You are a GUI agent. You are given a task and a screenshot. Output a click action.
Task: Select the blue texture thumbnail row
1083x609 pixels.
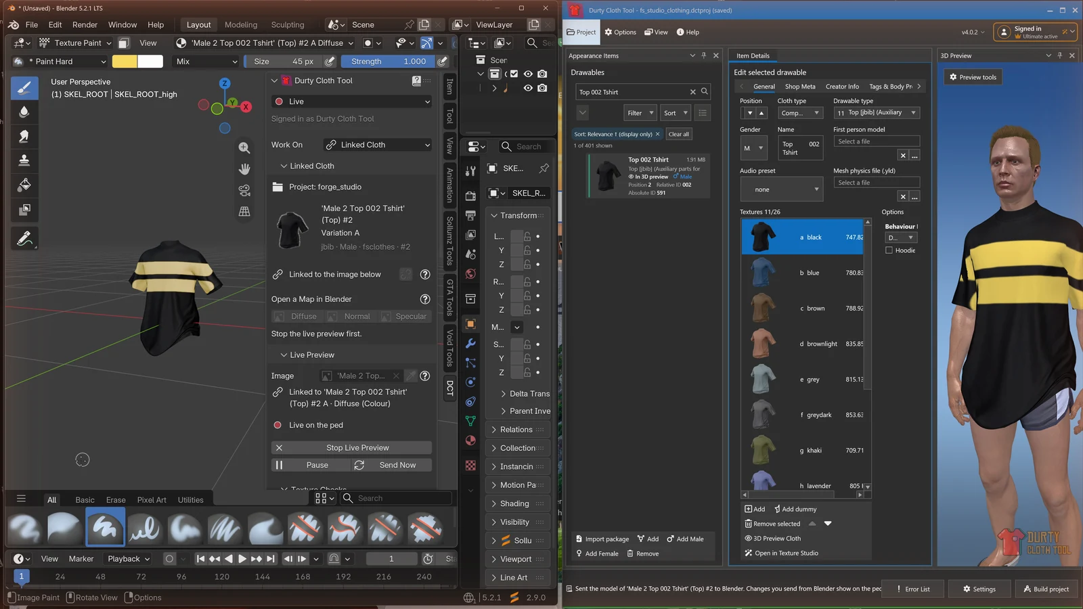[x=802, y=273]
